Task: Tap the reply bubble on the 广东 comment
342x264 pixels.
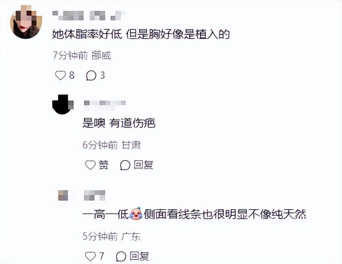Action: click(121, 257)
